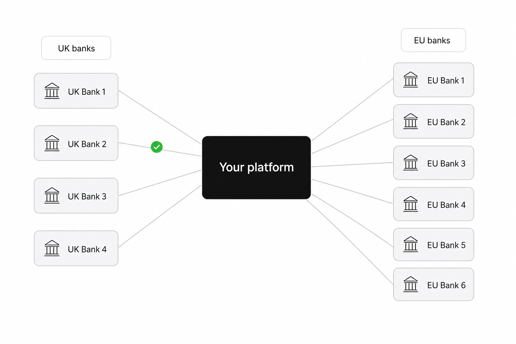Open the EU Bank 3 label text

click(446, 164)
